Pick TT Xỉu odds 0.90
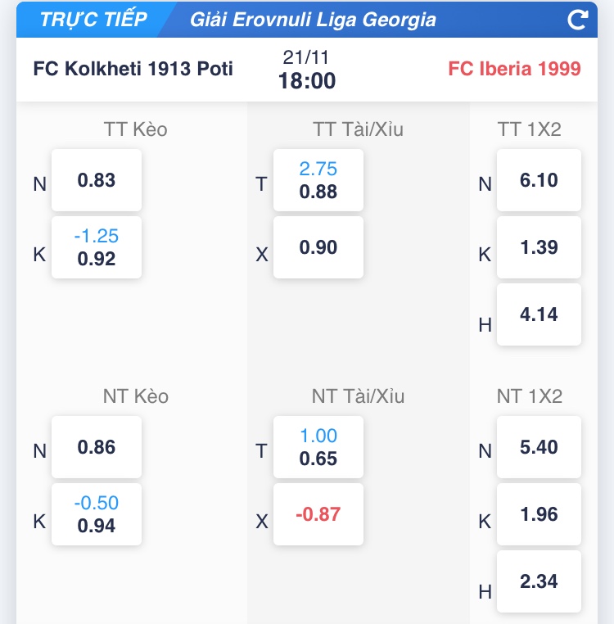 pyautogui.click(x=318, y=247)
